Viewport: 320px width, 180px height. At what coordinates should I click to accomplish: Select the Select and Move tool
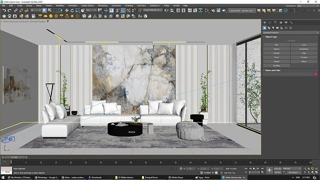[67, 10]
